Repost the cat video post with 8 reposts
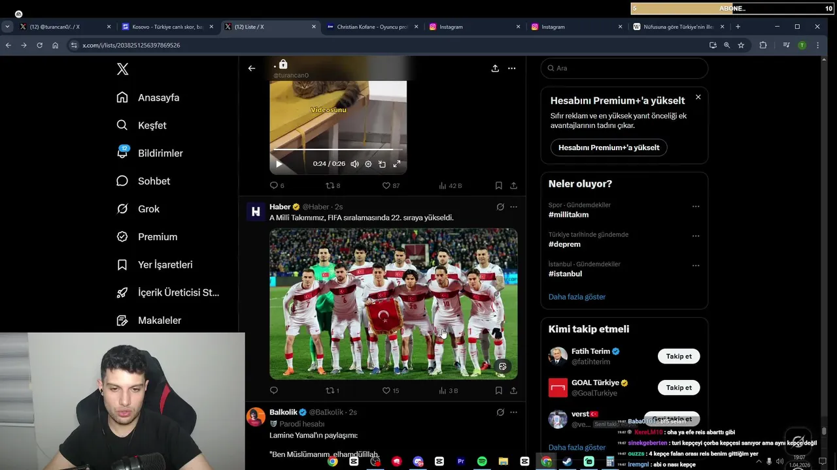 point(333,185)
